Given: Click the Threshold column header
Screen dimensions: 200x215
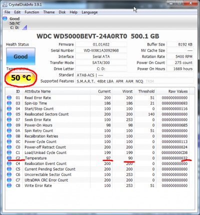Looking at the screenshot, I should pos(145,91).
